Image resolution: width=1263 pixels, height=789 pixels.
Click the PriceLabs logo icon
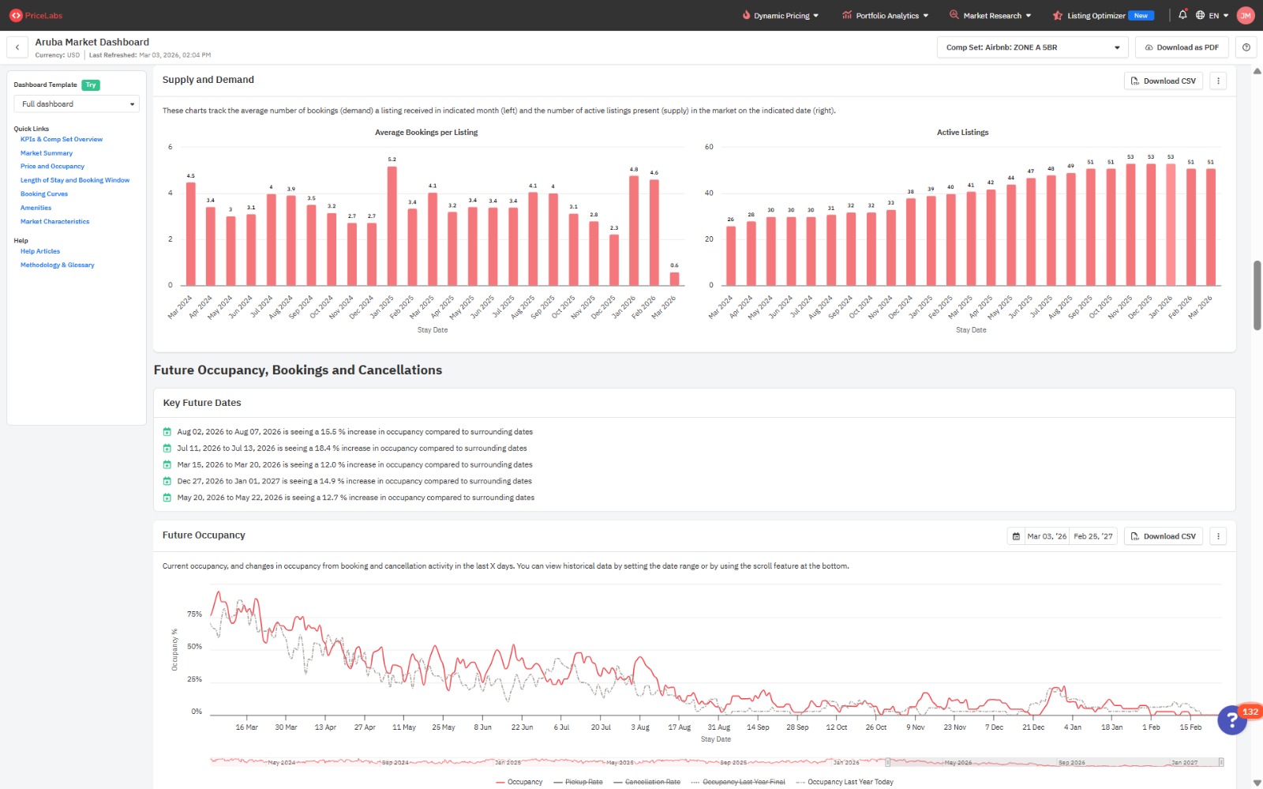[x=16, y=15]
